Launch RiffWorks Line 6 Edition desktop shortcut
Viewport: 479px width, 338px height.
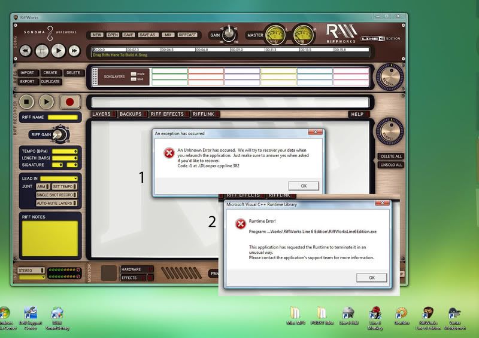(x=428, y=318)
